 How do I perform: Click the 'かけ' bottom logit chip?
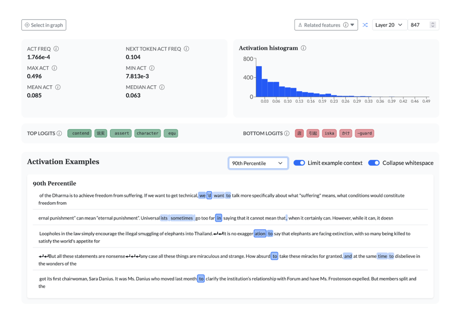pyautogui.click(x=345, y=133)
